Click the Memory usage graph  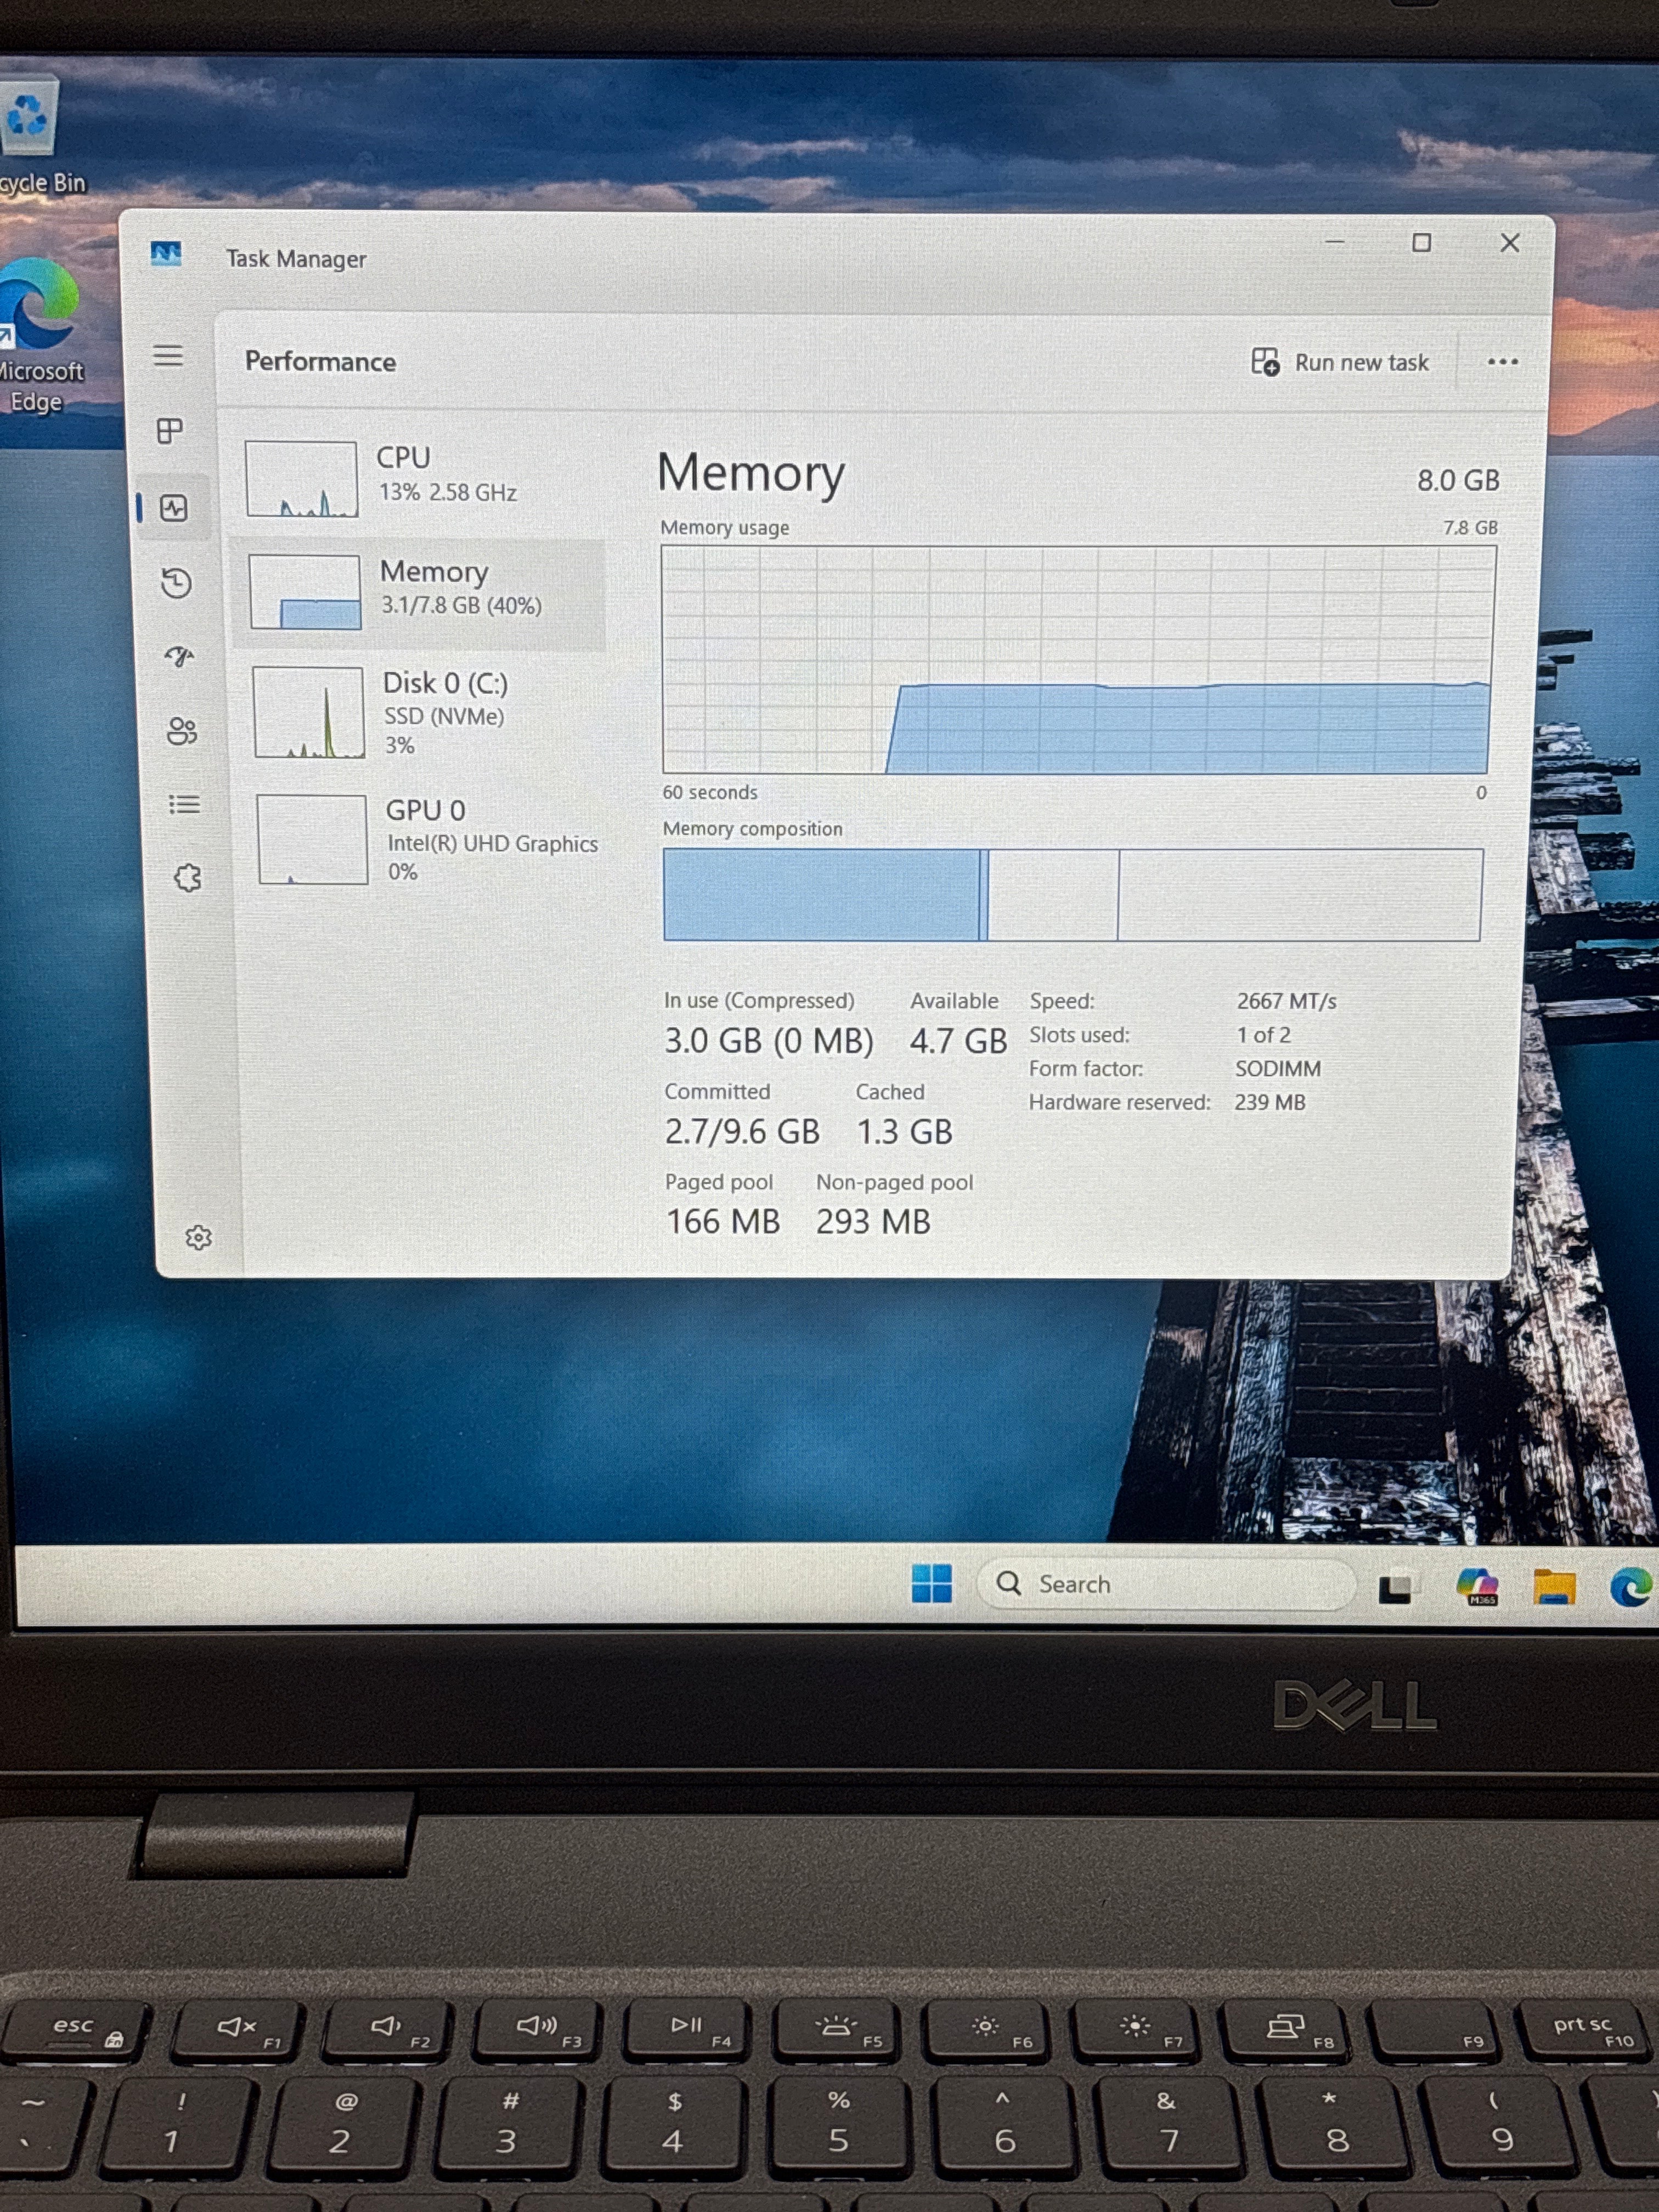tap(1078, 660)
